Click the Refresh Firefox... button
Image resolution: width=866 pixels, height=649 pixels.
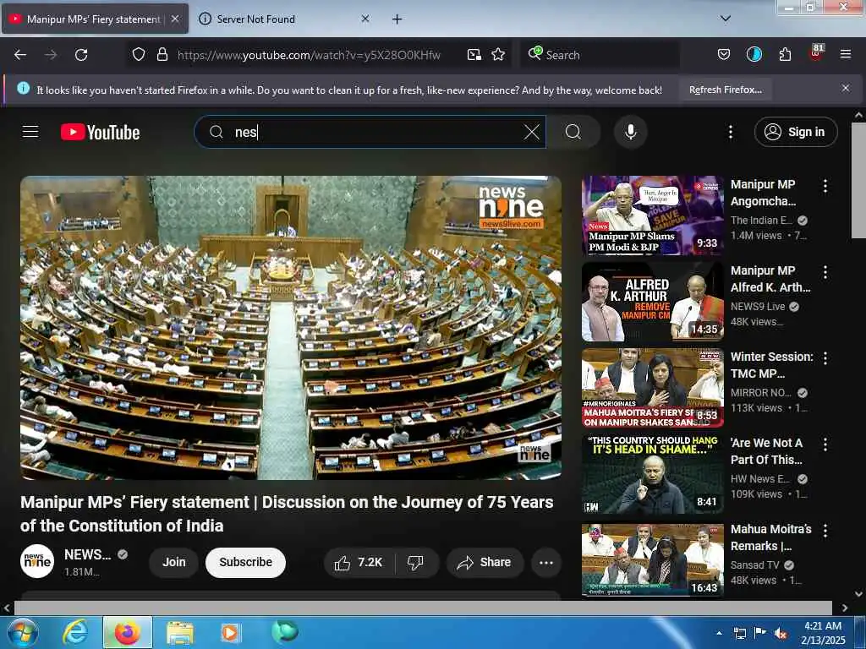tap(725, 90)
